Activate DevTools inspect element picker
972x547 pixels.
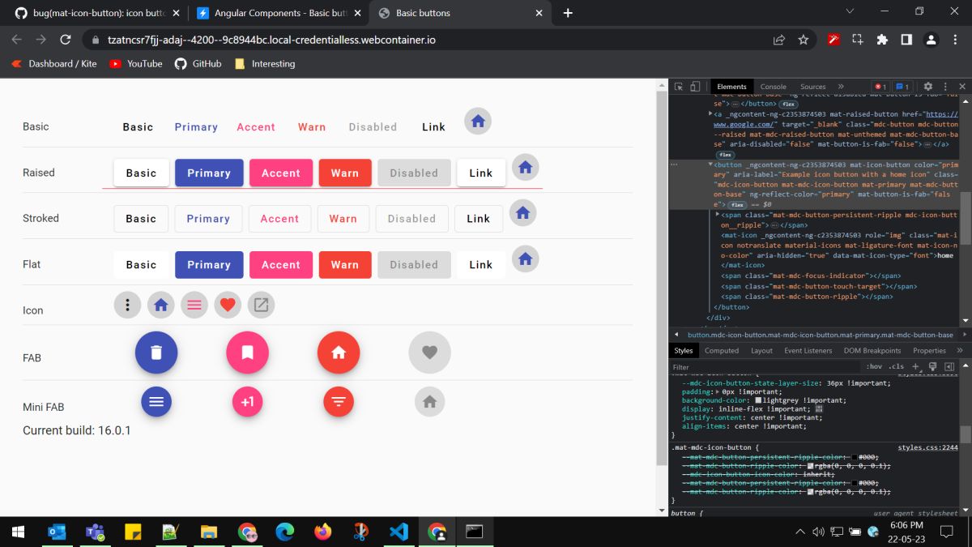tap(679, 87)
